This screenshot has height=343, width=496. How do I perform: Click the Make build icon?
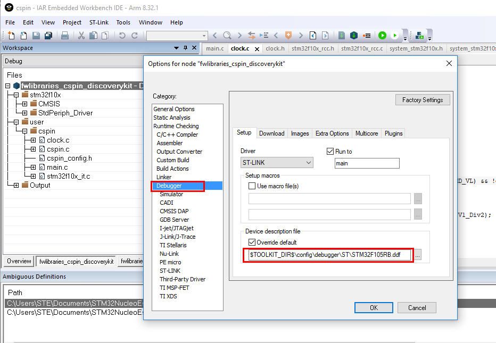(354, 36)
